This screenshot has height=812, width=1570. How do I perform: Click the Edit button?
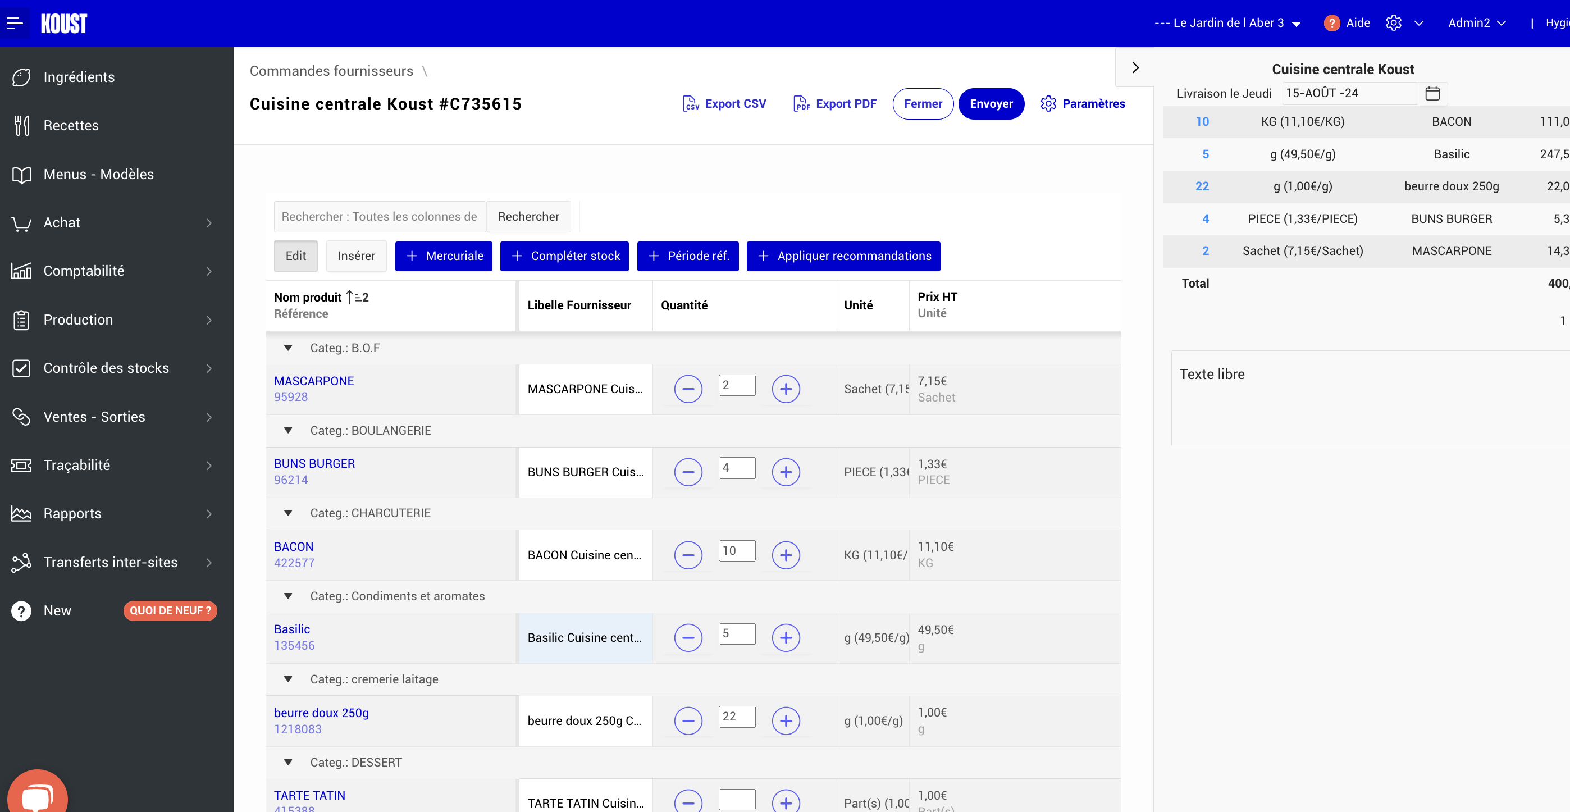coord(295,256)
